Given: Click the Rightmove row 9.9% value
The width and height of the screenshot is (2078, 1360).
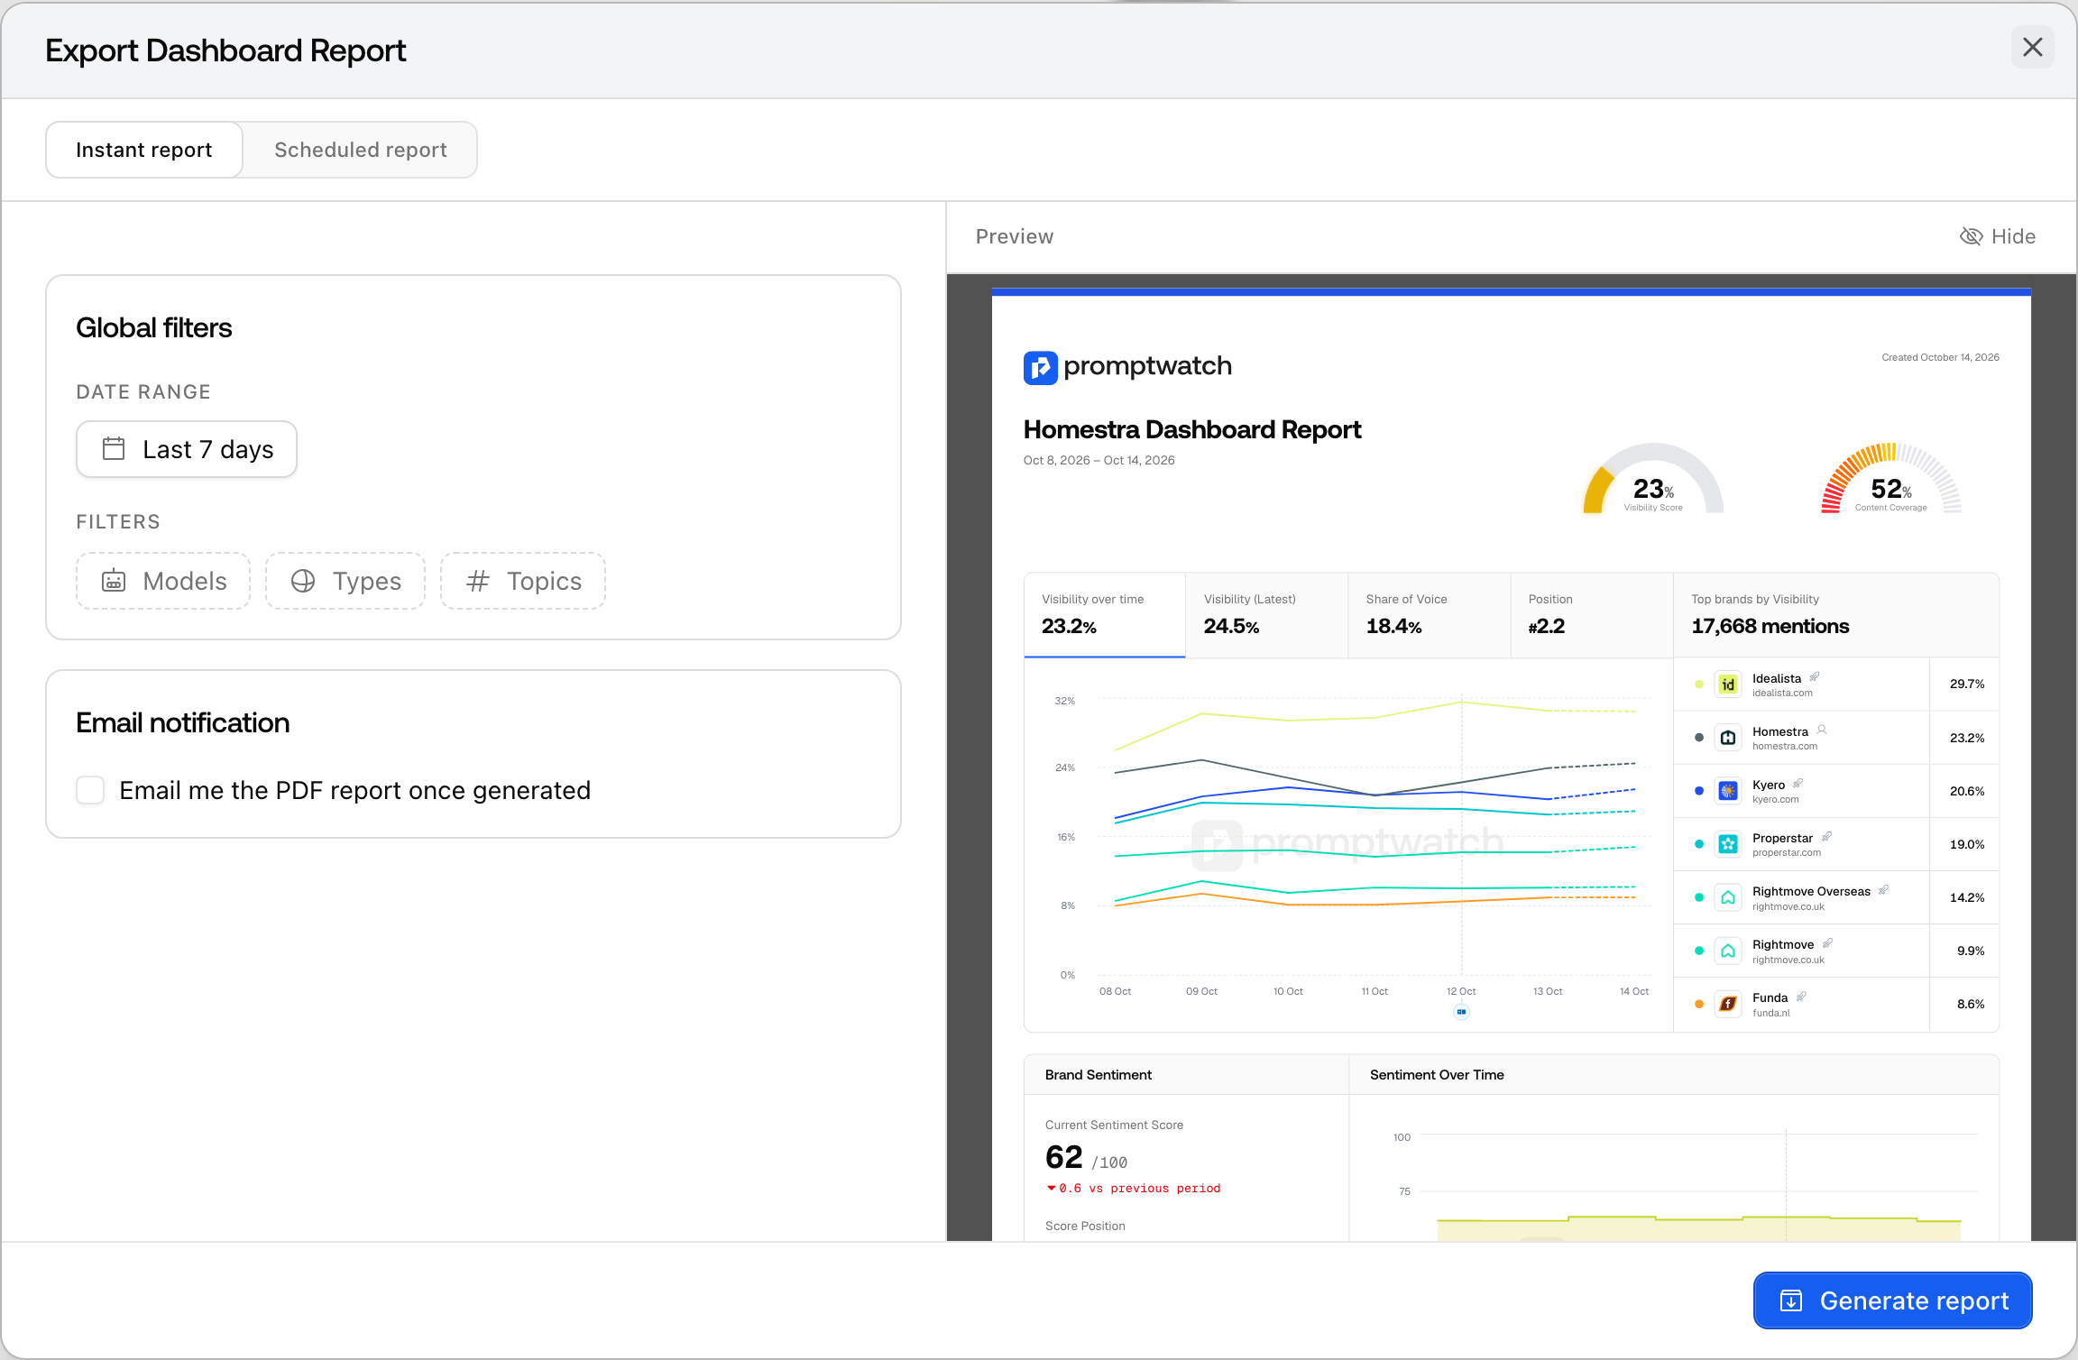Looking at the screenshot, I should (1971, 951).
